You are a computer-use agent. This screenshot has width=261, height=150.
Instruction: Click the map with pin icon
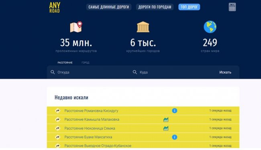click(x=76, y=27)
